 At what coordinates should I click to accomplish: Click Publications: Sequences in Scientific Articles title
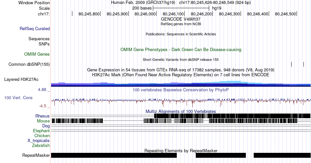[181, 34]
